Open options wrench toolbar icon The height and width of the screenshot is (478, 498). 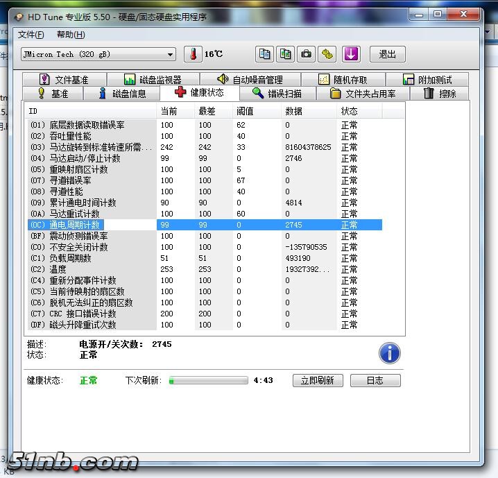tap(327, 54)
